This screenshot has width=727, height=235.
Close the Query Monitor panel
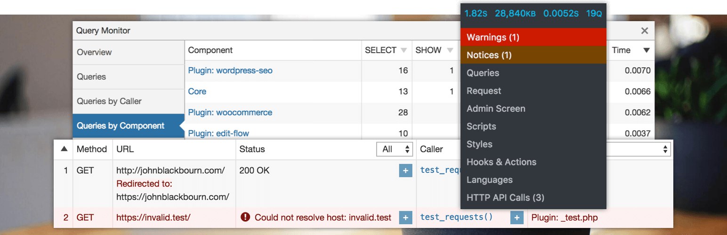pos(645,31)
